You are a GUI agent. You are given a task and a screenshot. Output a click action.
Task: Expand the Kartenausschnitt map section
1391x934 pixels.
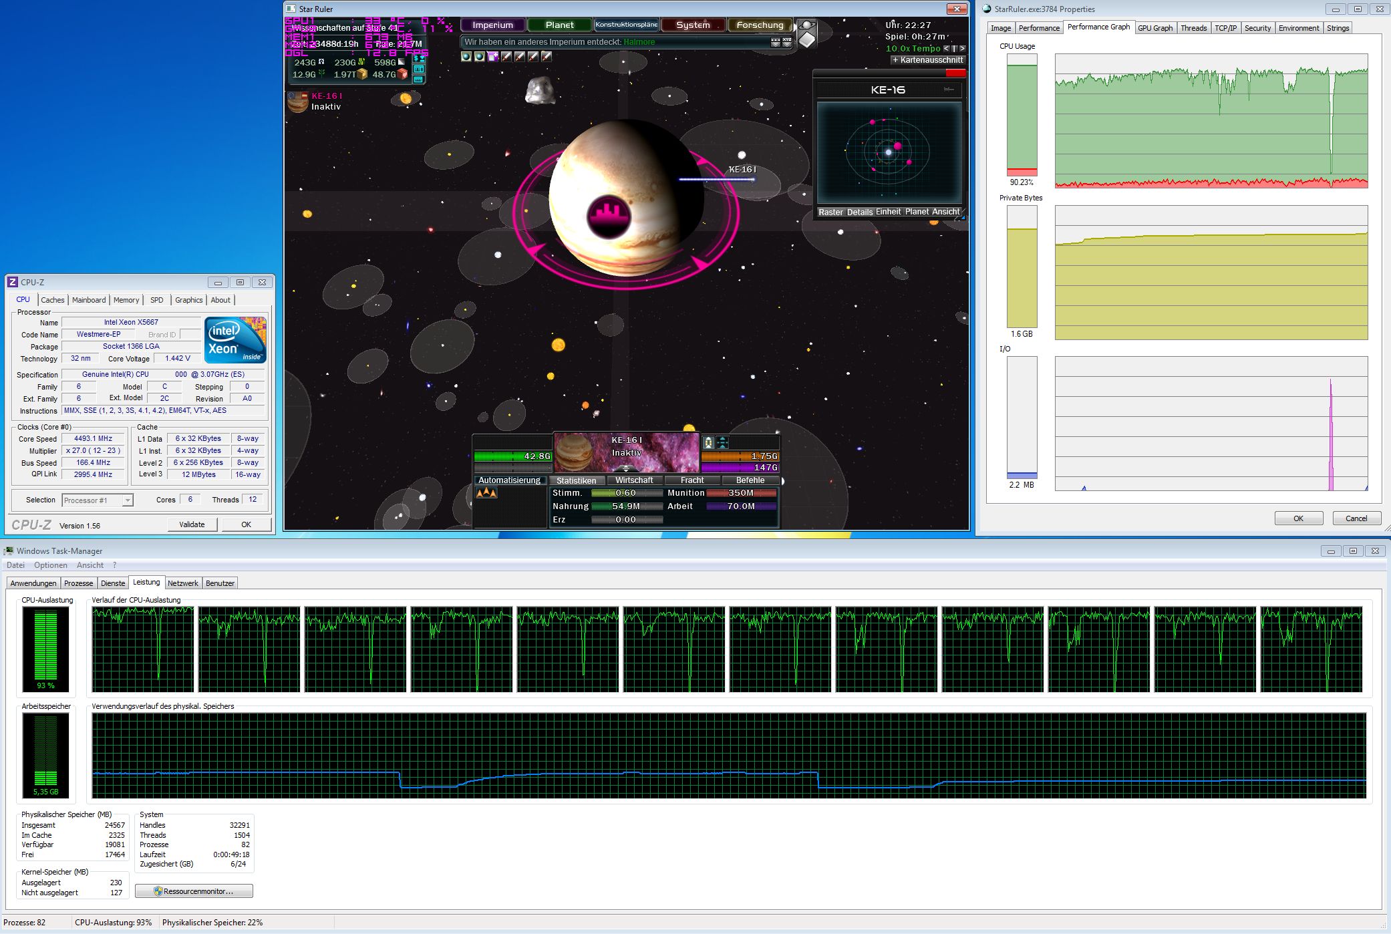click(x=928, y=60)
